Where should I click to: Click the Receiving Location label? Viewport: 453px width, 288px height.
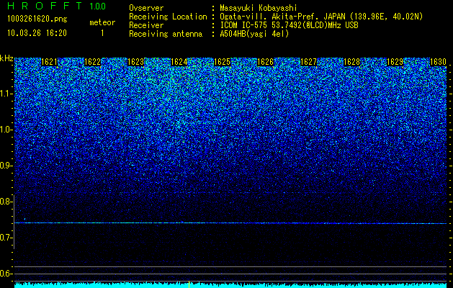(x=168, y=17)
